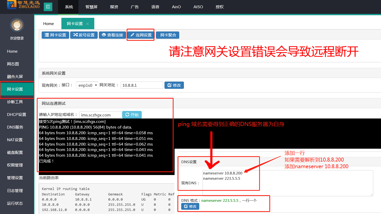Click the DNS nameserver text area

287,183
